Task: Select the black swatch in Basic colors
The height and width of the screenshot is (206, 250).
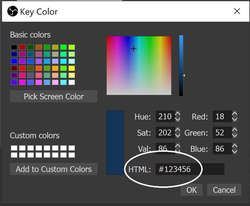Action: tap(14, 47)
